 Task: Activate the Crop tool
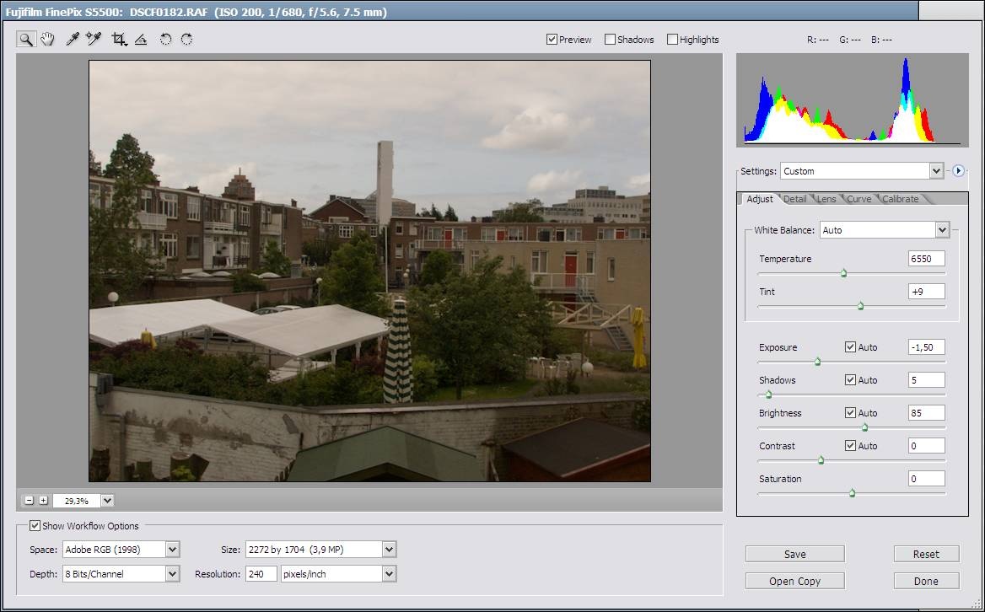click(119, 39)
